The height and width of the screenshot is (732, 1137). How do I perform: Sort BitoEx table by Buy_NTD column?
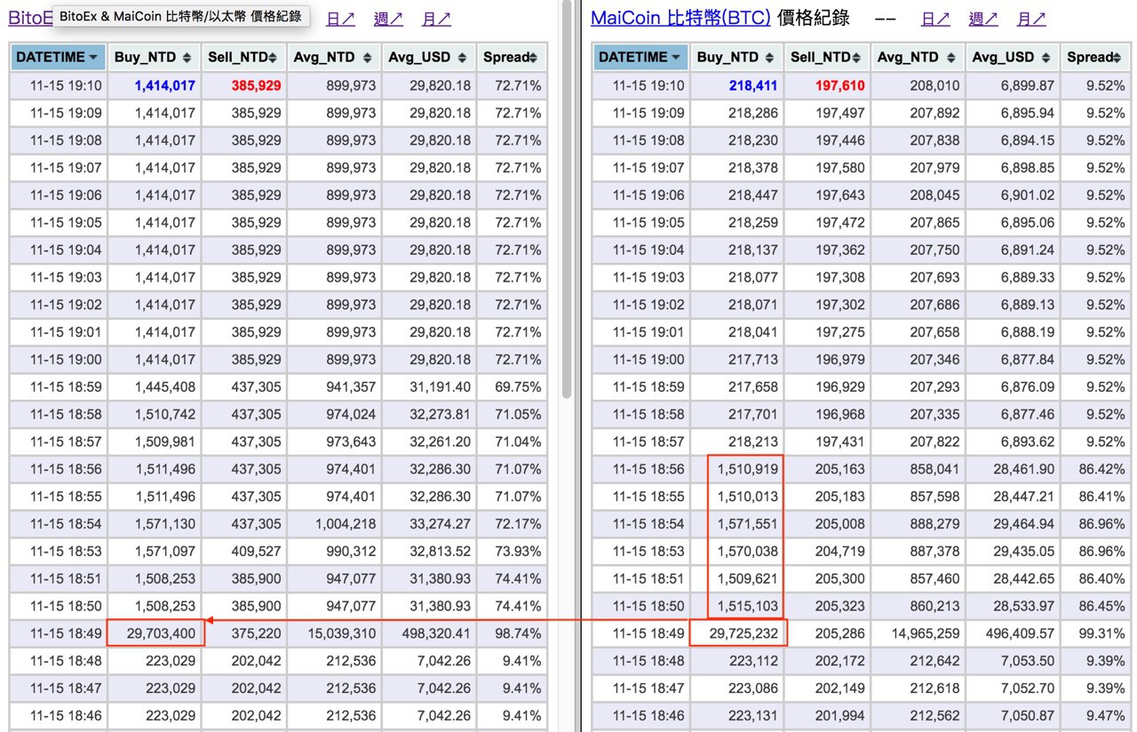pos(154,58)
